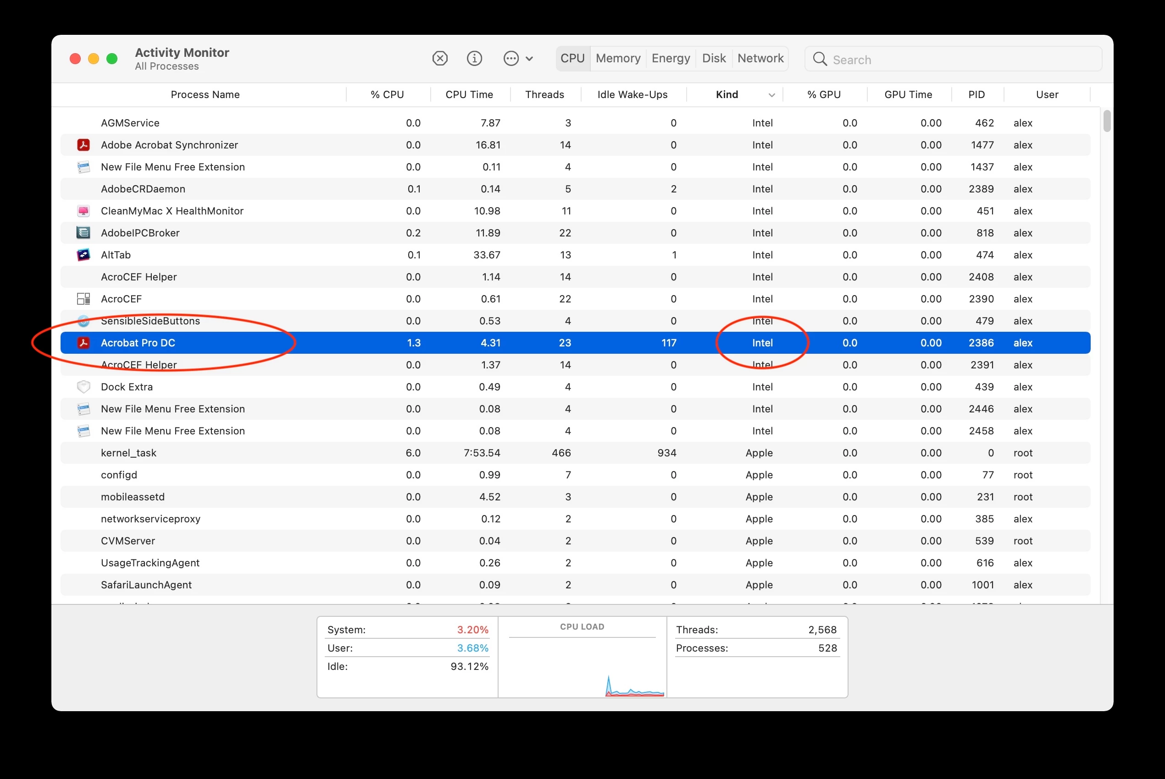Switch to the Energy tab
Viewport: 1165px width, 779px height.
(x=670, y=59)
